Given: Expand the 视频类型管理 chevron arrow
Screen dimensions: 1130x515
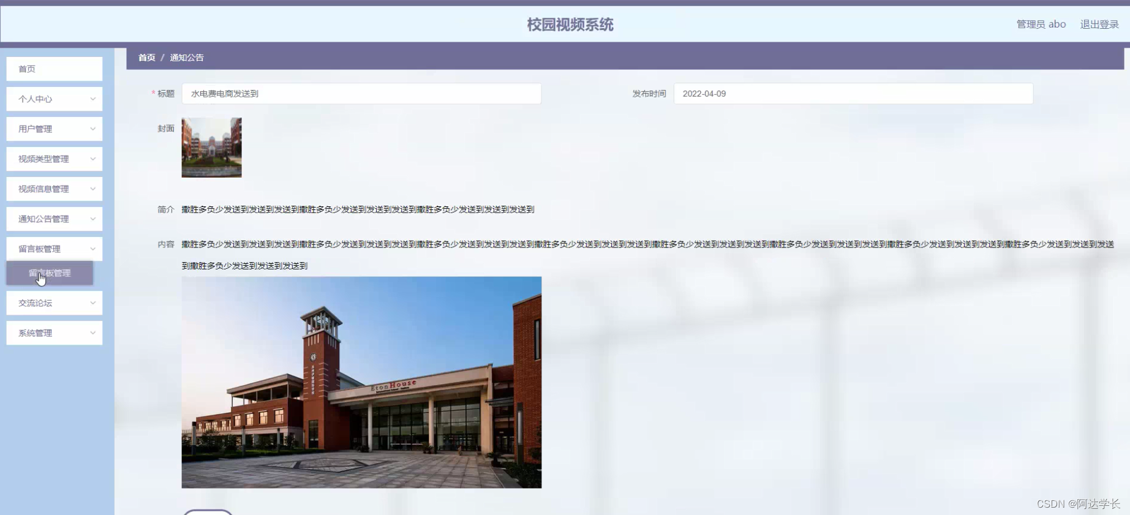Looking at the screenshot, I should pos(92,159).
